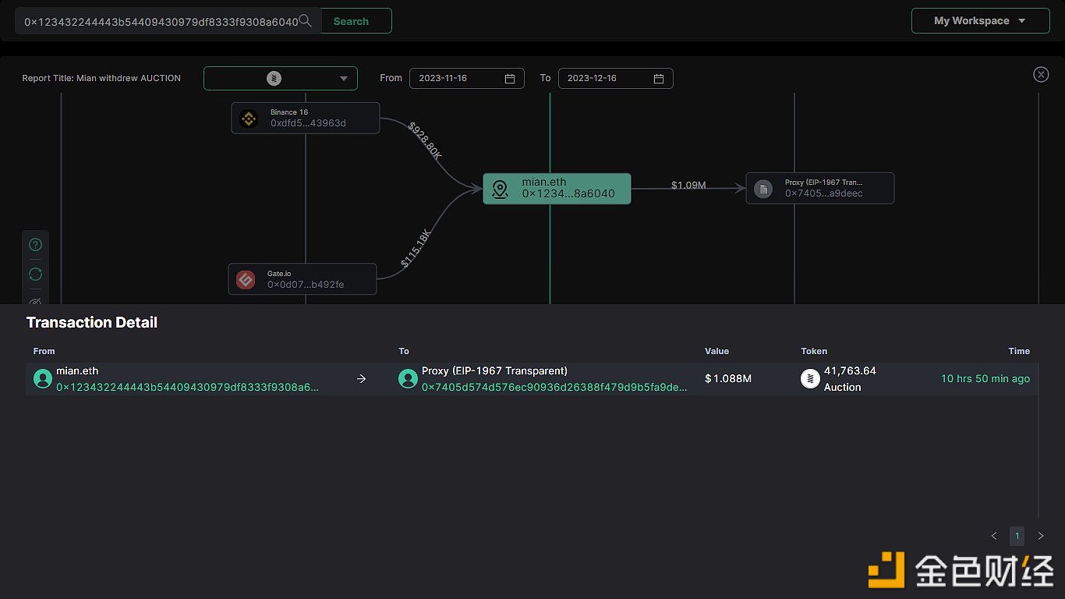Viewport: 1065px width, 599px height.
Task: Click the From date field 2023-11-16
Action: [466, 78]
